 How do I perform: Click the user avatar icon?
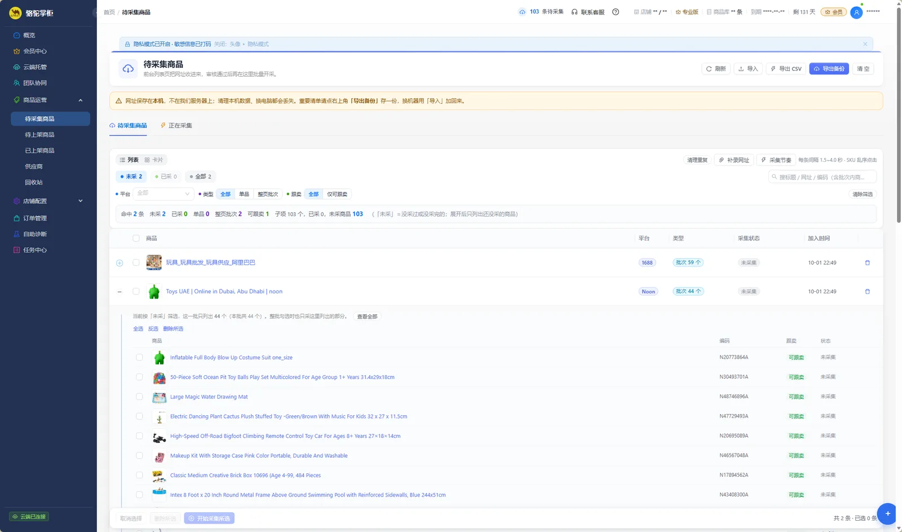[856, 12]
